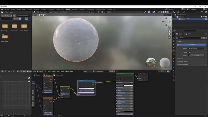Screen dimensions: 208x117
Task: Toggle Collection visibility eye icon
Action: (x=204, y=17)
